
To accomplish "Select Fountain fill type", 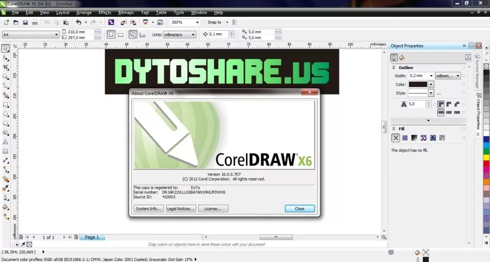I will click(x=414, y=138).
